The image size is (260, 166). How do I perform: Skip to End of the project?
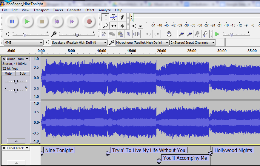72,21
